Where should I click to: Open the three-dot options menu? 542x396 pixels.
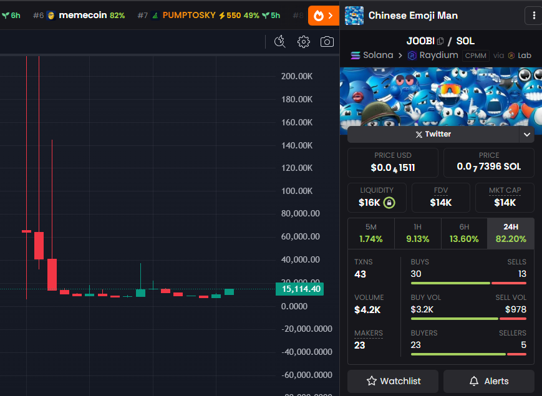point(534,16)
